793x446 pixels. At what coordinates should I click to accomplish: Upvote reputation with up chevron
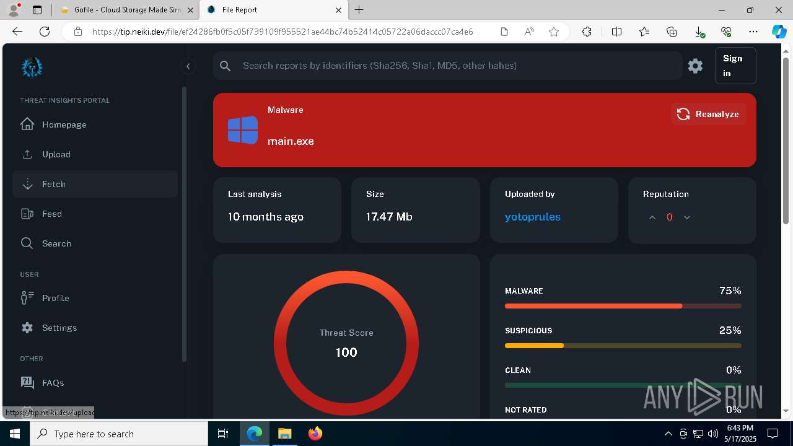pyautogui.click(x=652, y=217)
